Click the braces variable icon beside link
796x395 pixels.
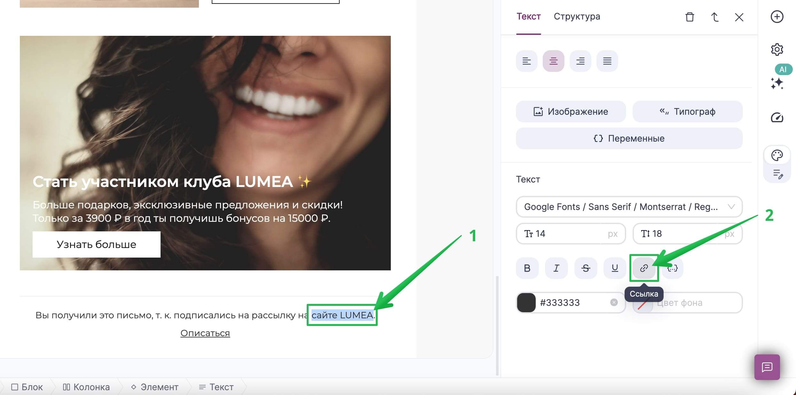coord(673,268)
